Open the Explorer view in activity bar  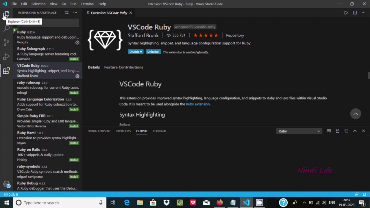[x=6, y=14]
